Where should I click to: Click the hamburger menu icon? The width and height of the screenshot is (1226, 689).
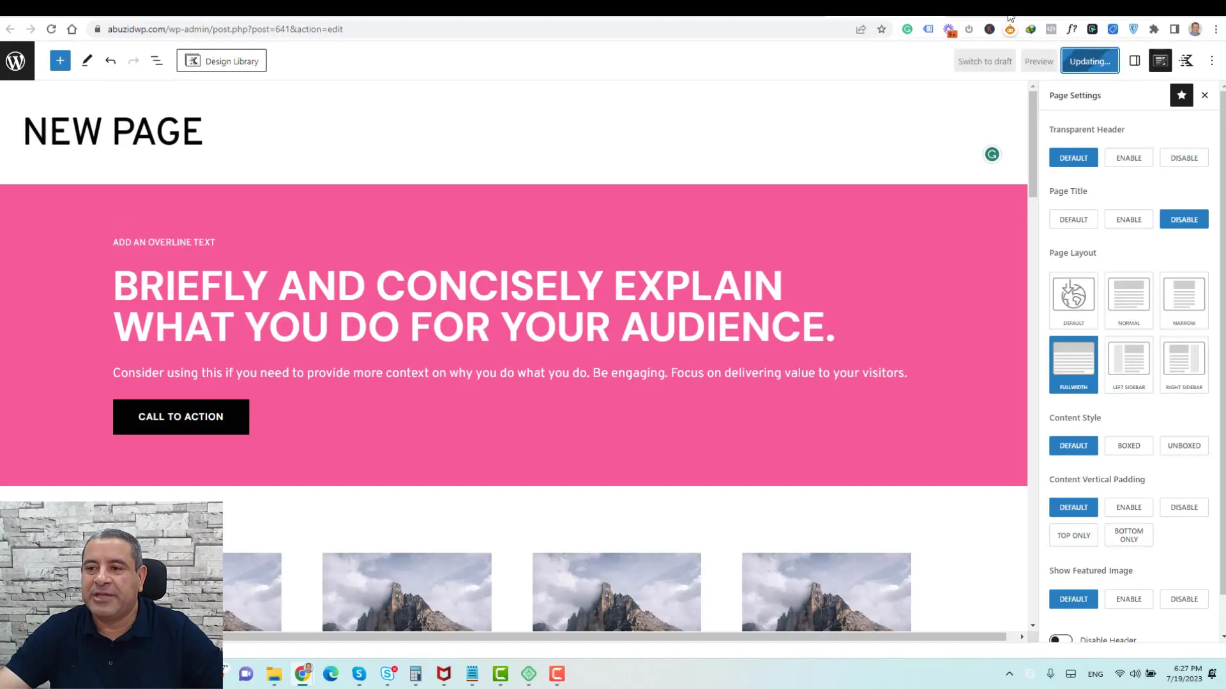(x=156, y=61)
